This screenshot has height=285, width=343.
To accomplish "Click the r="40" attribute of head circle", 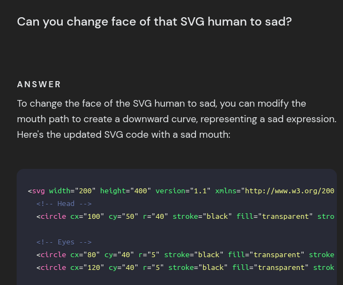I will point(155,217).
